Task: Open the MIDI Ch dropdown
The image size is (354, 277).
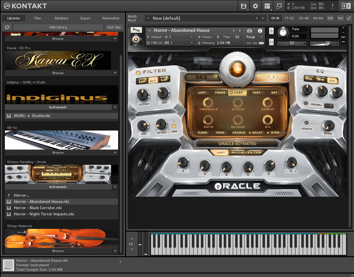Action: click(x=170, y=43)
